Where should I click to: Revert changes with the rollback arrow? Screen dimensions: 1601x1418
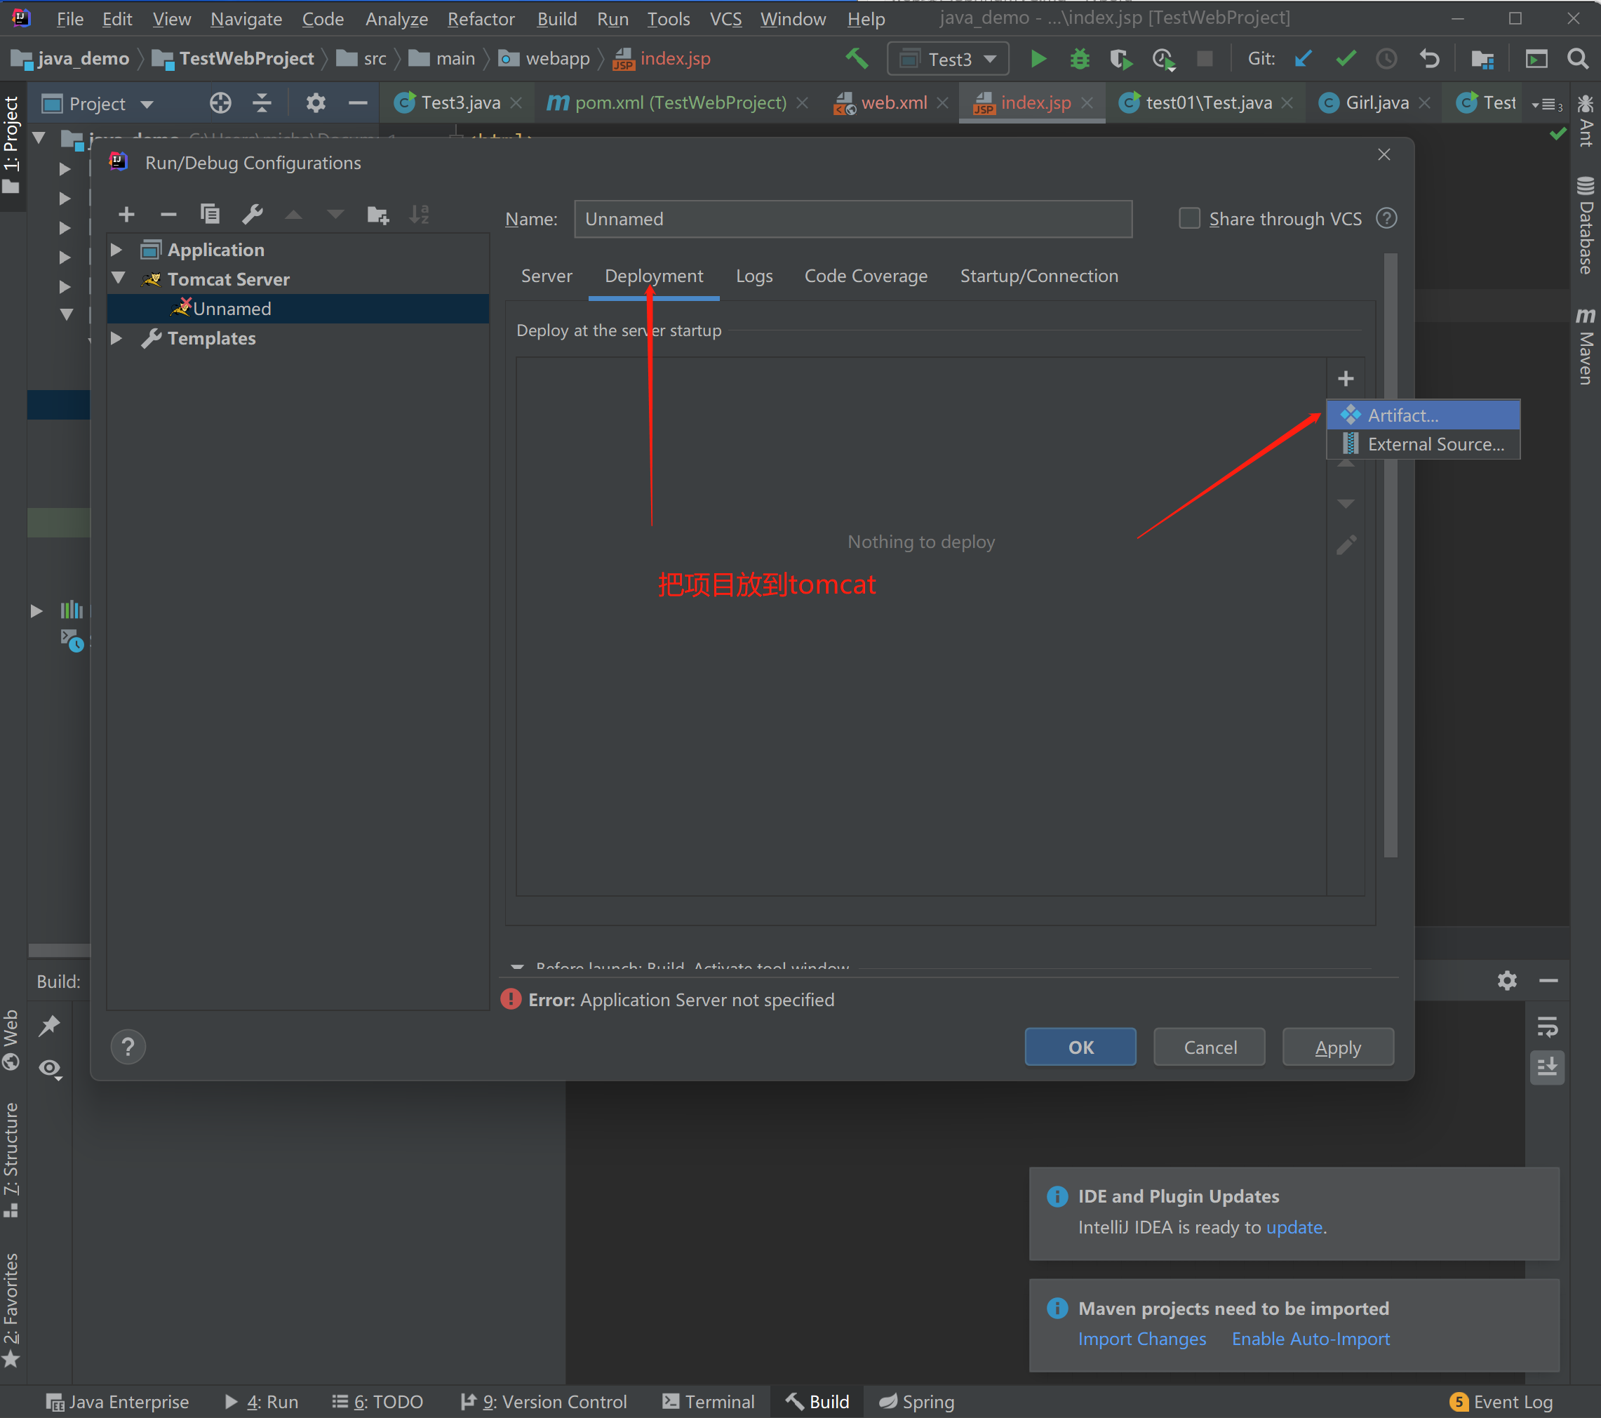tap(1430, 59)
